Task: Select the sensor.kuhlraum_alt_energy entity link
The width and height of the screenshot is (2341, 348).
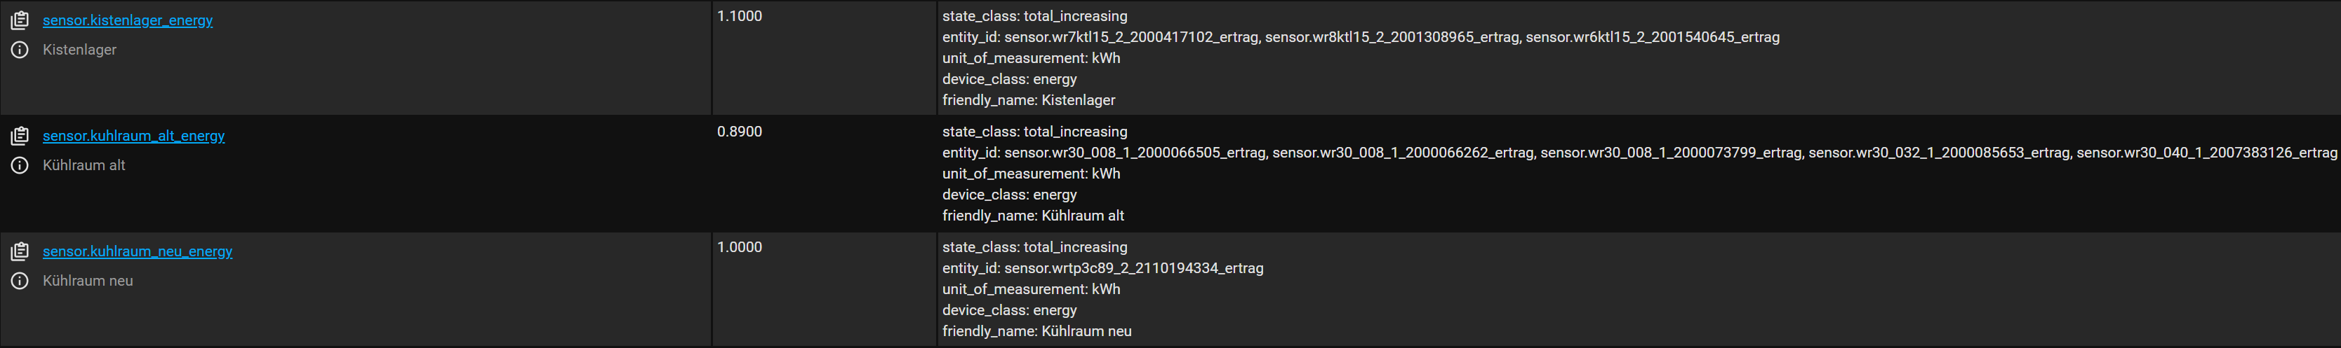Action: [133, 136]
